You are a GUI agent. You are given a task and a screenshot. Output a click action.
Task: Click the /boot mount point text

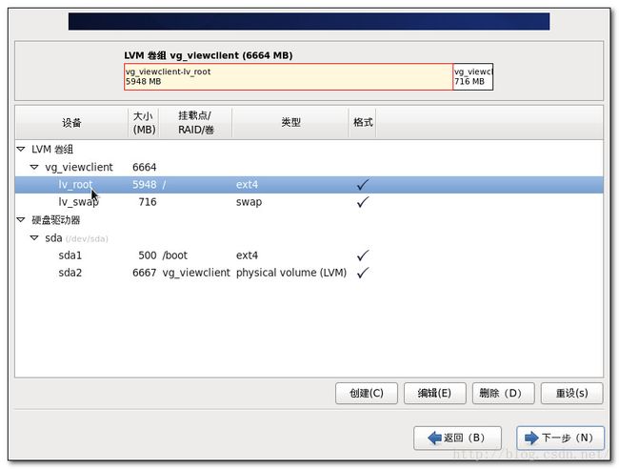pyautogui.click(x=175, y=255)
